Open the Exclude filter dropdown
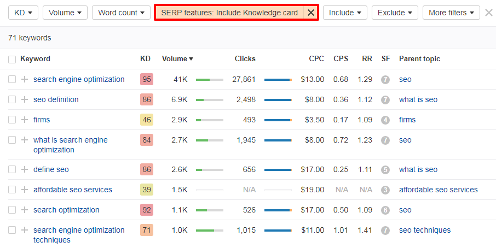The image size is (496, 248). [395, 13]
